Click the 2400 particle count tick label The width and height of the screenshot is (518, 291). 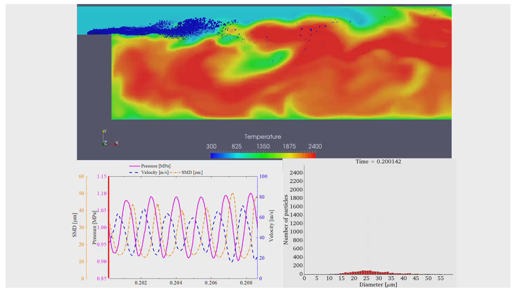tap(296, 173)
